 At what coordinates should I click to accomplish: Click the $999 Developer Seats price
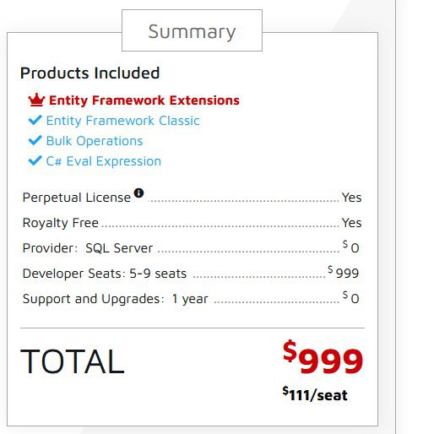coord(344,272)
